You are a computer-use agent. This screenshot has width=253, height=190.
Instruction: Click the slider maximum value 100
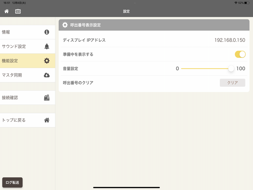pos(241,68)
